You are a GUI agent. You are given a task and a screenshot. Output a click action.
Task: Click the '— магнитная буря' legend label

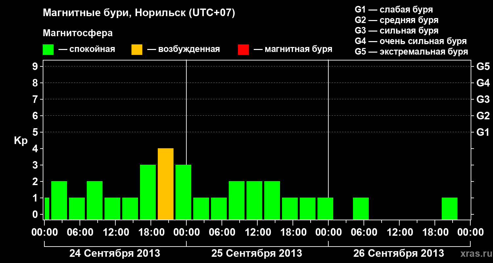pos(293,49)
